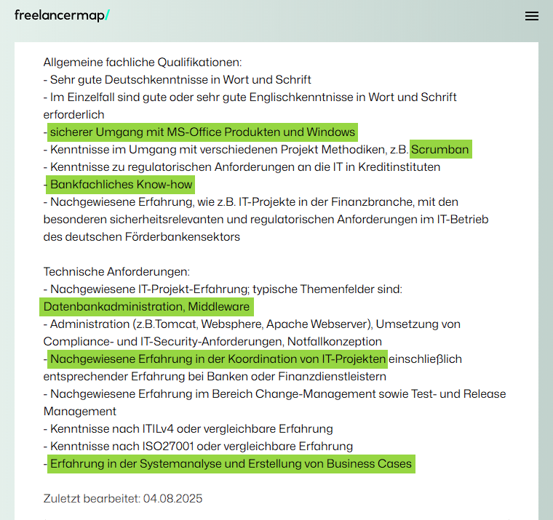Viewport: 553px width, 520px height.
Task: Click the line about ITILv4 Kenntnisse
Action: [x=188, y=428]
